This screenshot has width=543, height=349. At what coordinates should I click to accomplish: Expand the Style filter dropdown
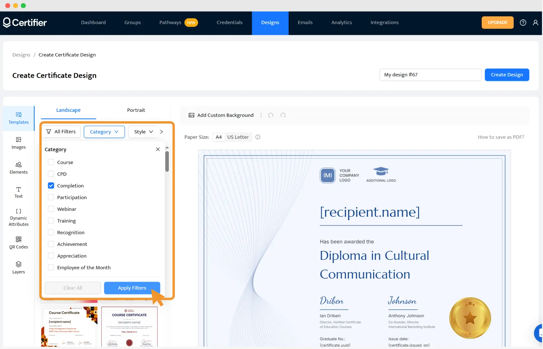(143, 132)
